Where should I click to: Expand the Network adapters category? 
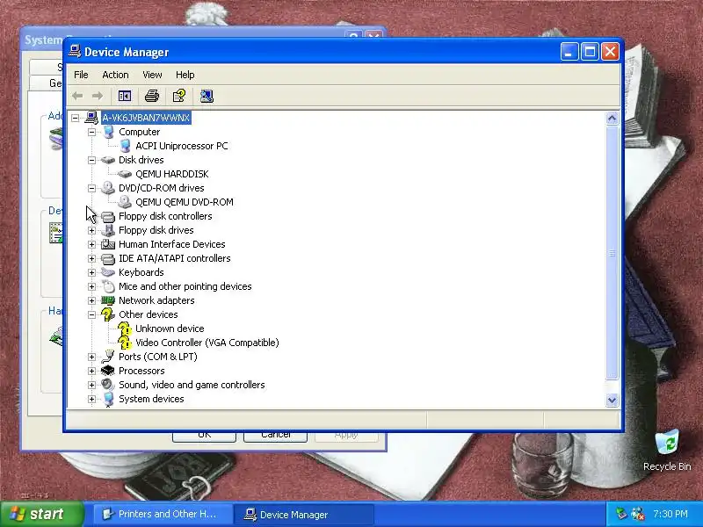pos(92,300)
